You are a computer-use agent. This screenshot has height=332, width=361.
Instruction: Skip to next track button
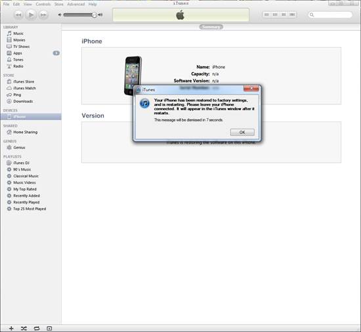[43, 15]
